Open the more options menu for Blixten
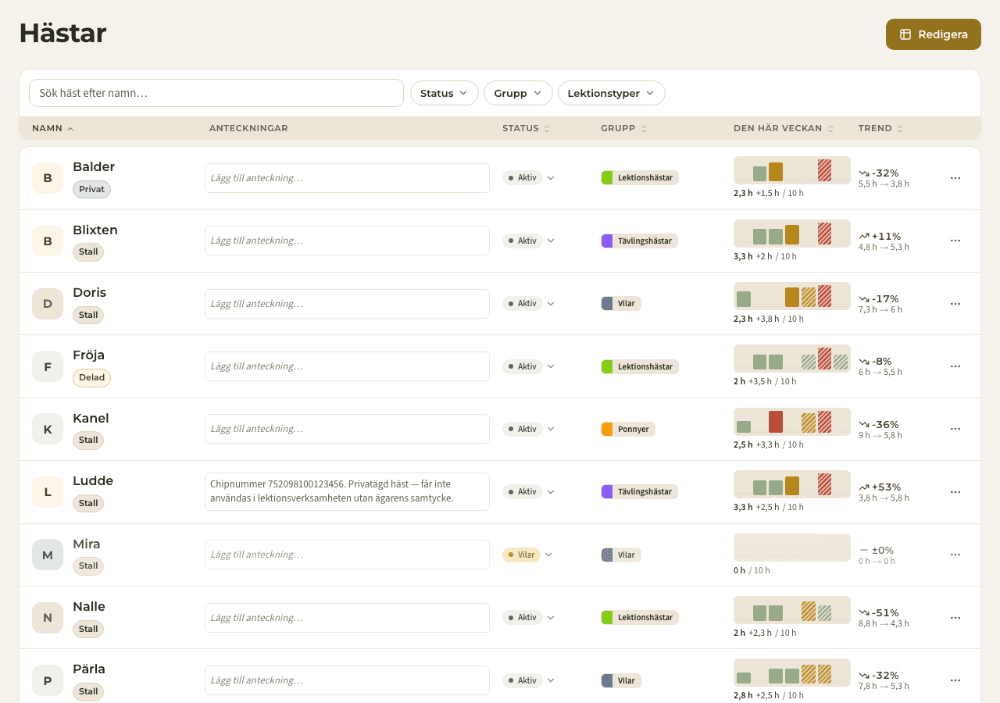The height and width of the screenshot is (703, 1000). (x=955, y=241)
